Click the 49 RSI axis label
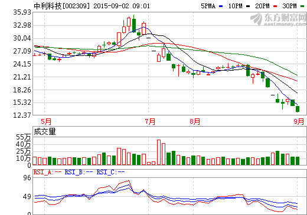307x215 pixels. pos(27,197)
